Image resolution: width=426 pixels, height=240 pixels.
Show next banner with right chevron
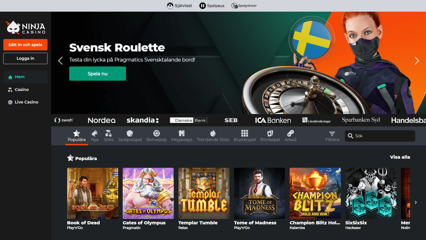pos(417,61)
